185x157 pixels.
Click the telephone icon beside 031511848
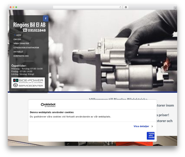(25, 30)
